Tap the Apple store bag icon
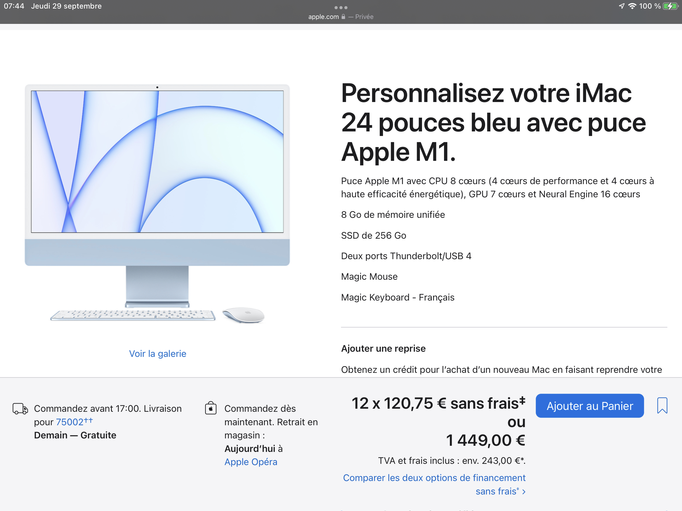The image size is (682, 511). tap(211, 408)
